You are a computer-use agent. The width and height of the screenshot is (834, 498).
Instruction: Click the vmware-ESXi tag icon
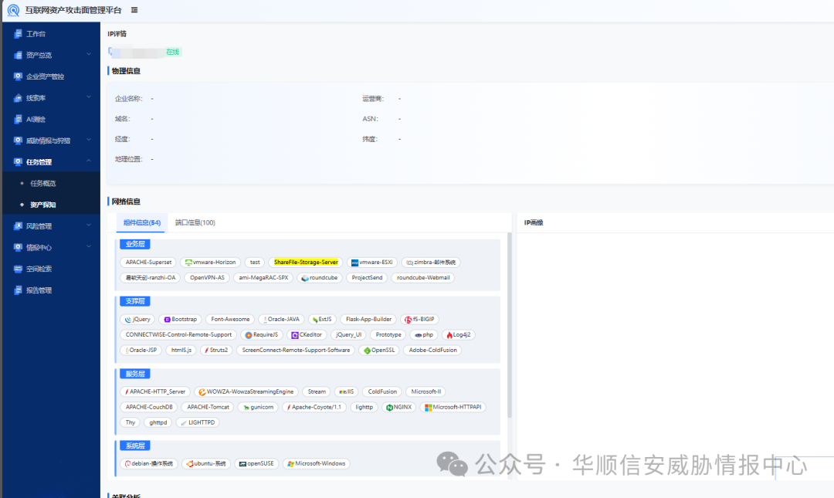point(354,263)
